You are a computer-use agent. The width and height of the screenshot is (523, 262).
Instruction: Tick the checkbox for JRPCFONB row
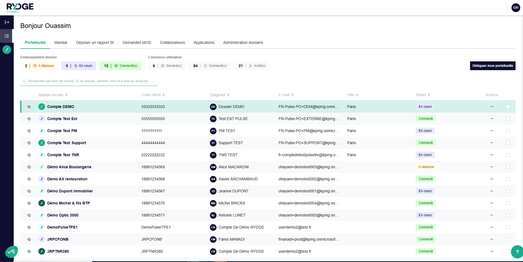(x=508, y=239)
